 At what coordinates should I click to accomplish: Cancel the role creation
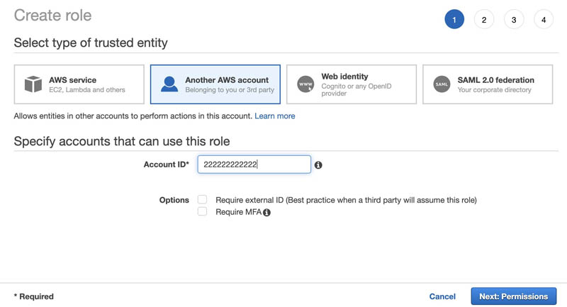coord(442,296)
